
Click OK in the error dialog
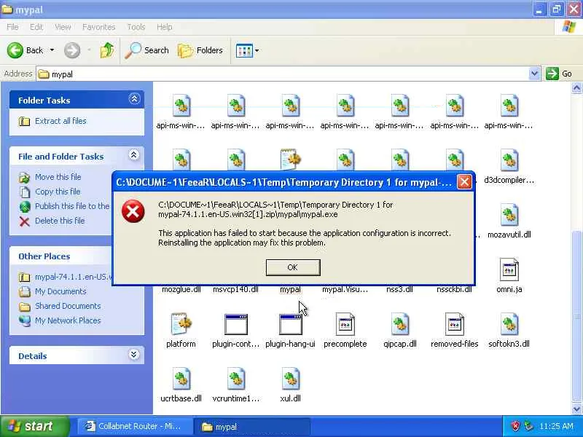tap(293, 267)
